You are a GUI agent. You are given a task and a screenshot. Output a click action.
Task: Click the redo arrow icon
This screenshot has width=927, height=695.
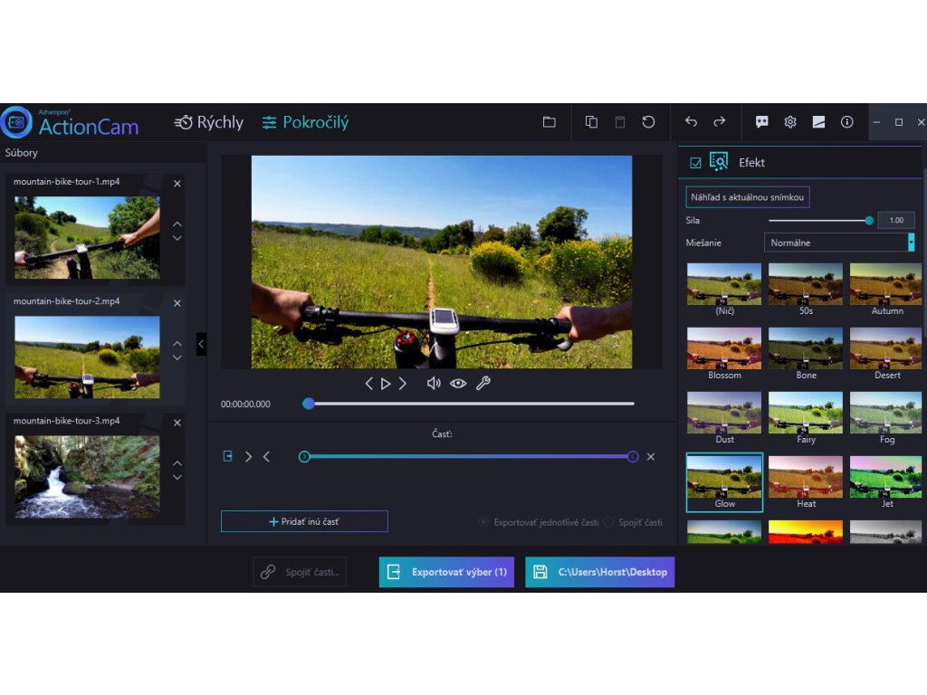(x=720, y=122)
